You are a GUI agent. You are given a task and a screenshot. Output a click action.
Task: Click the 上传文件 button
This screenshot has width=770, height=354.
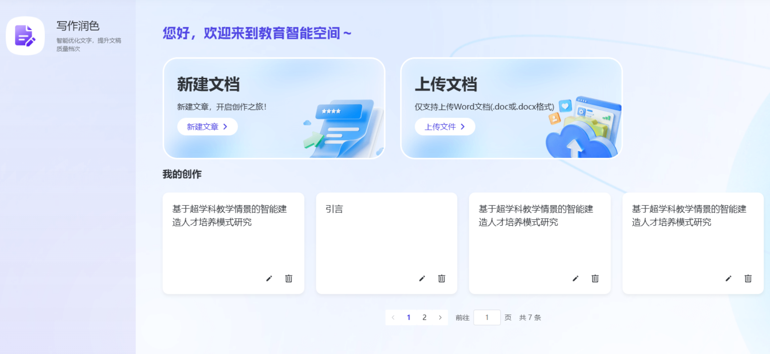coord(444,127)
